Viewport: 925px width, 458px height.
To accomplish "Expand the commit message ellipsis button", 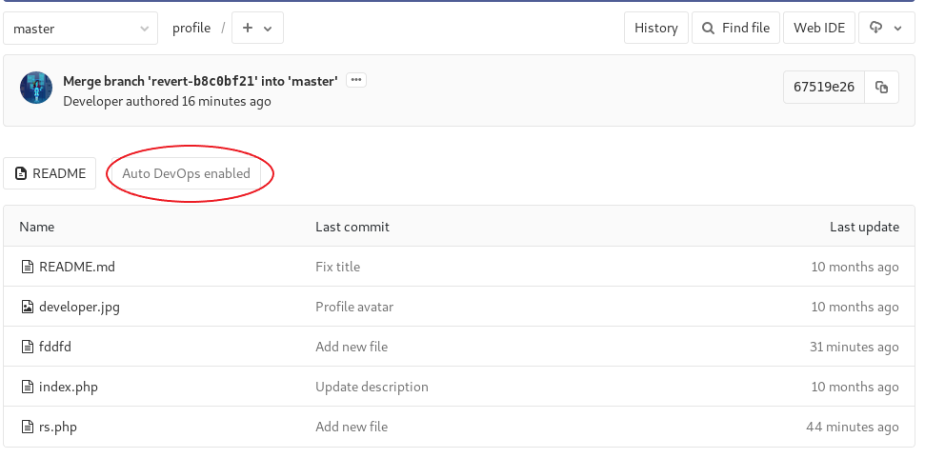I will (x=356, y=80).
